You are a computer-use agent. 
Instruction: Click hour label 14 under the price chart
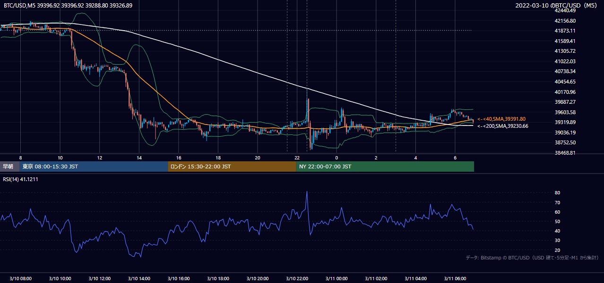click(x=139, y=158)
